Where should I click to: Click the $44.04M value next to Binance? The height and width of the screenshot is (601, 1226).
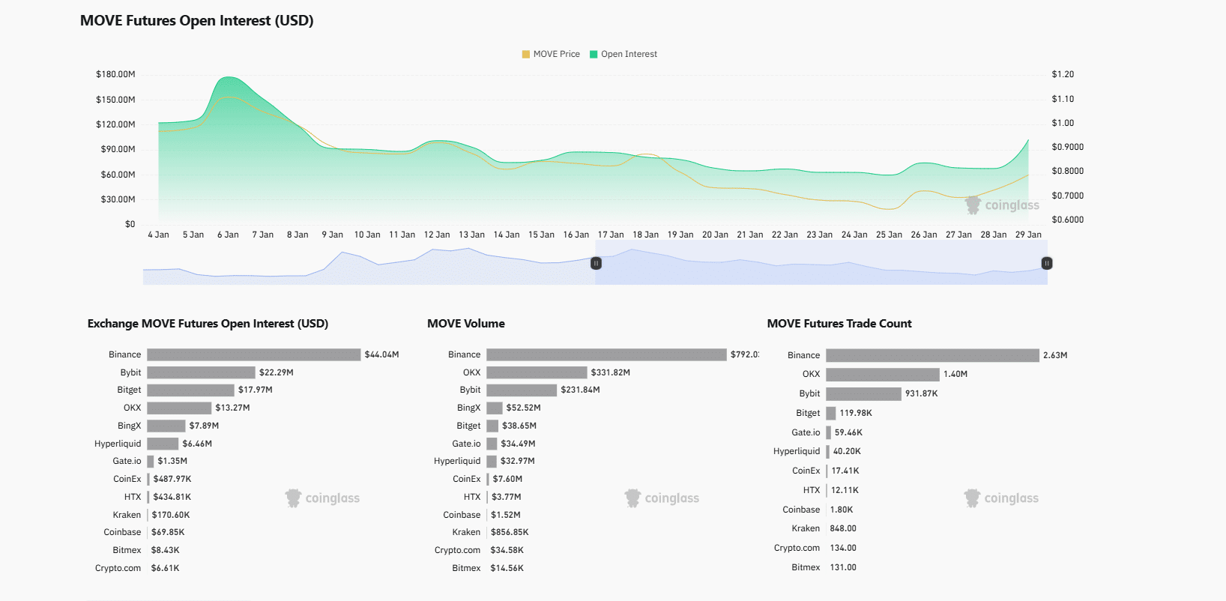(381, 354)
